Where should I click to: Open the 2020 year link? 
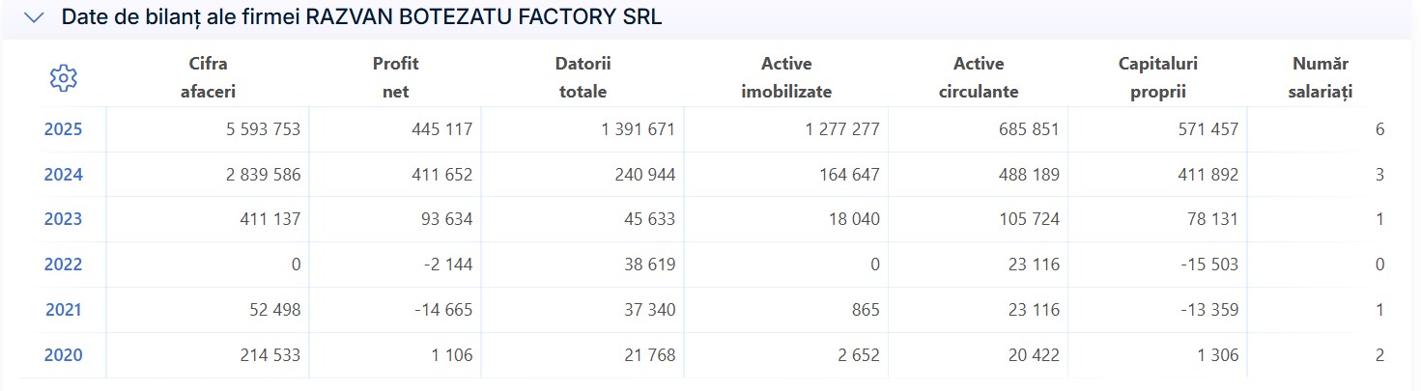[63, 355]
